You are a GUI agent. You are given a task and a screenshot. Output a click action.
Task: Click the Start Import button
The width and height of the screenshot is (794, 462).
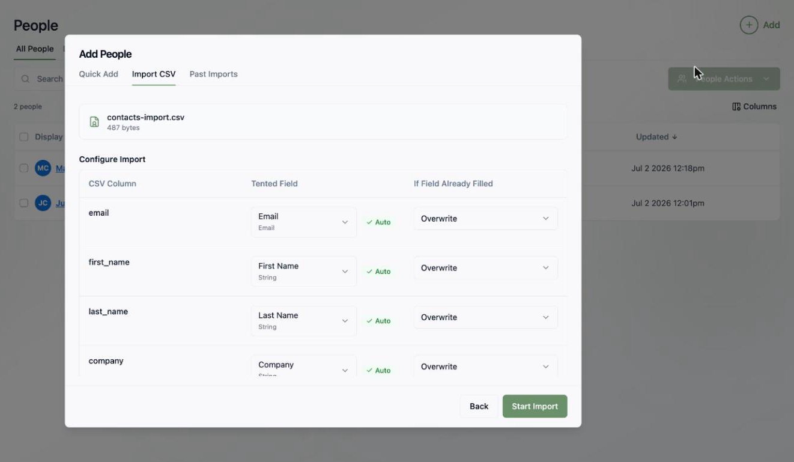[535, 406]
